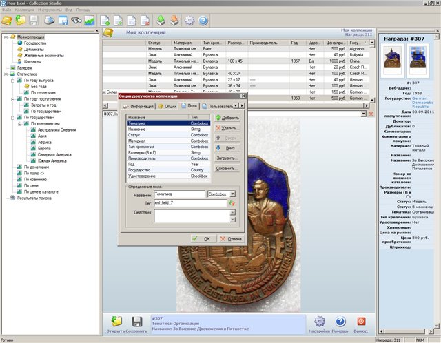Click the binoculars search icon
Screen dimensions: 441x343
(76, 21)
